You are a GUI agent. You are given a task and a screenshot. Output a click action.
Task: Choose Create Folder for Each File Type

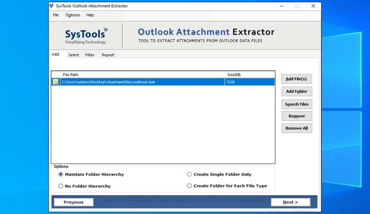227,186
